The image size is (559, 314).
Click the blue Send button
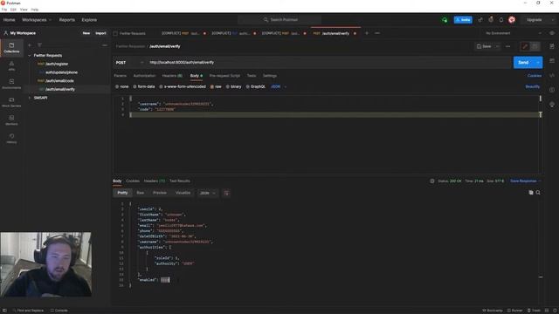coord(523,62)
